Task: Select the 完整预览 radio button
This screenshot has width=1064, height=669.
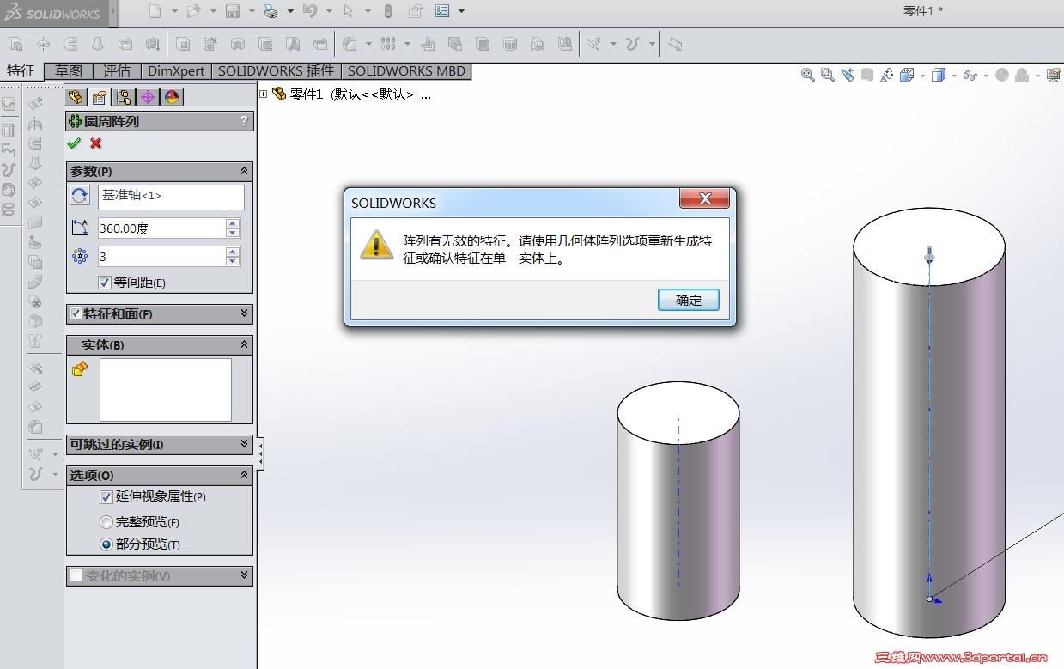Action: [106, 521]
